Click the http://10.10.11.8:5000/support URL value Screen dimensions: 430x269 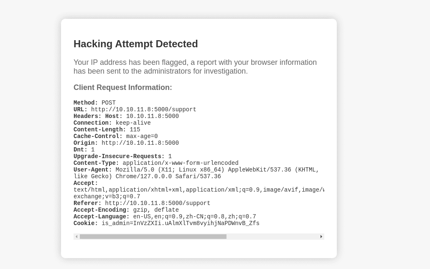pos(144,110)
